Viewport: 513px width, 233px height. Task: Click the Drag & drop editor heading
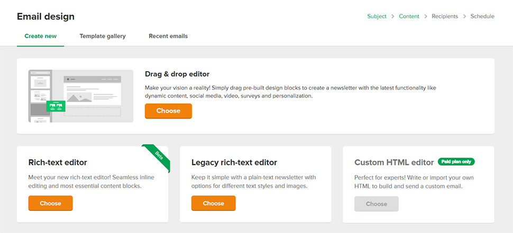pos(177,74)
